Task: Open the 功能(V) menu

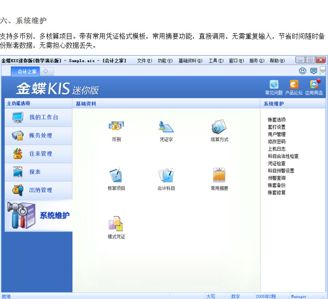Action: pos(165,61)
